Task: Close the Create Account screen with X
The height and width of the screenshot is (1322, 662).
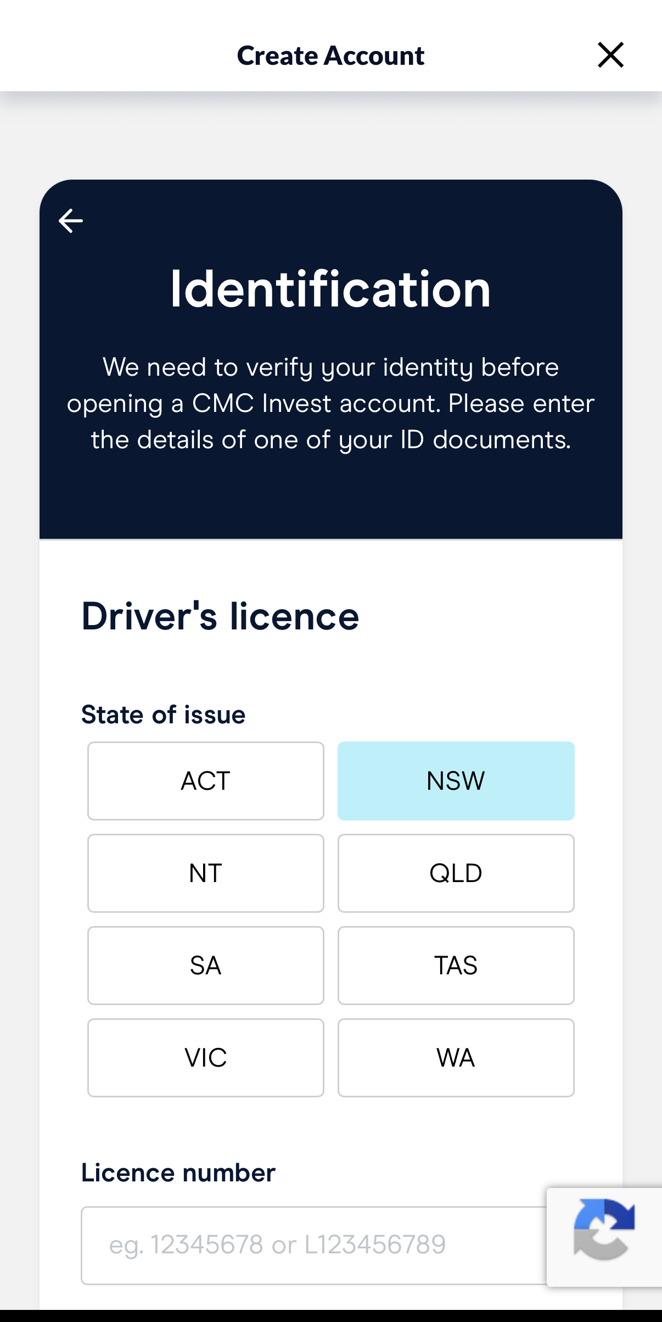Action: [x=610, y=55]
